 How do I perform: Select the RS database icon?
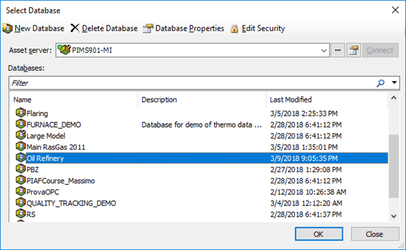coord(21,213)
